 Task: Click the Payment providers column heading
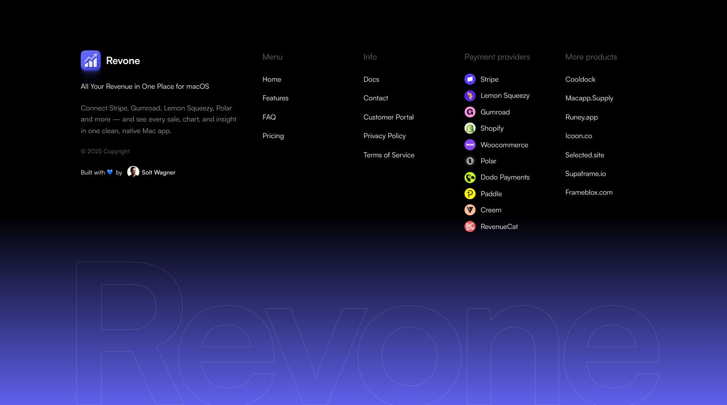point(497,57)
